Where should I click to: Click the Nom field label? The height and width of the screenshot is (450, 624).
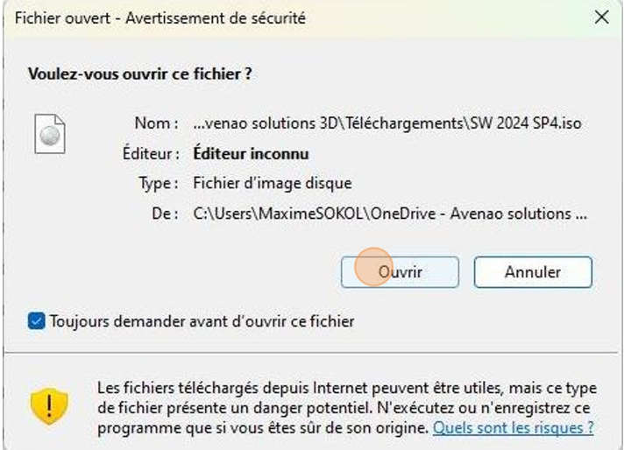pyautogui.click(x=156, y=123)
